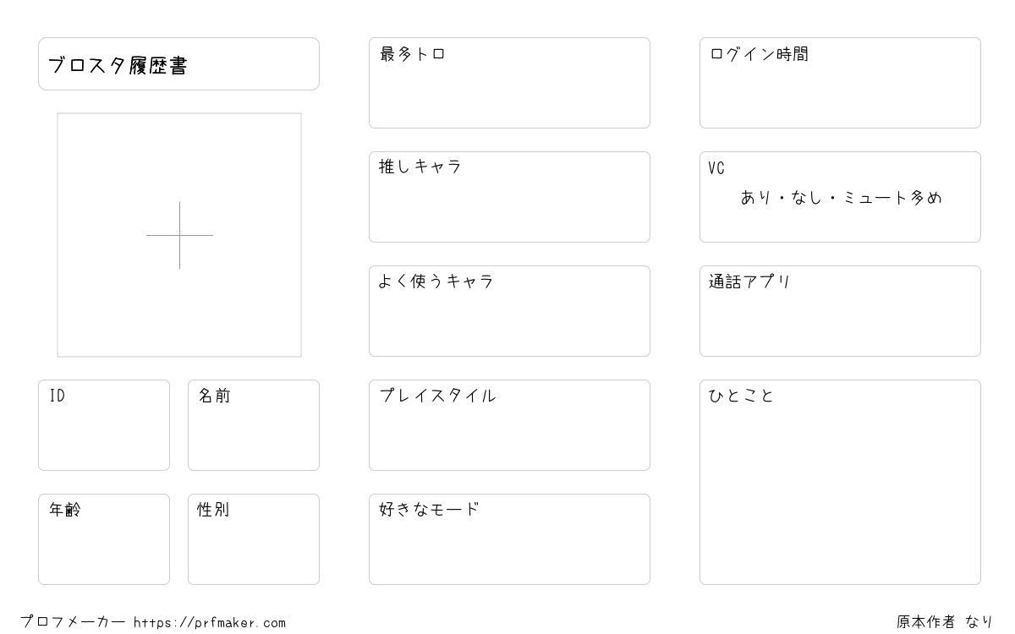
Task: Select the 年齢 input box
Action: [x=104, y=539]
